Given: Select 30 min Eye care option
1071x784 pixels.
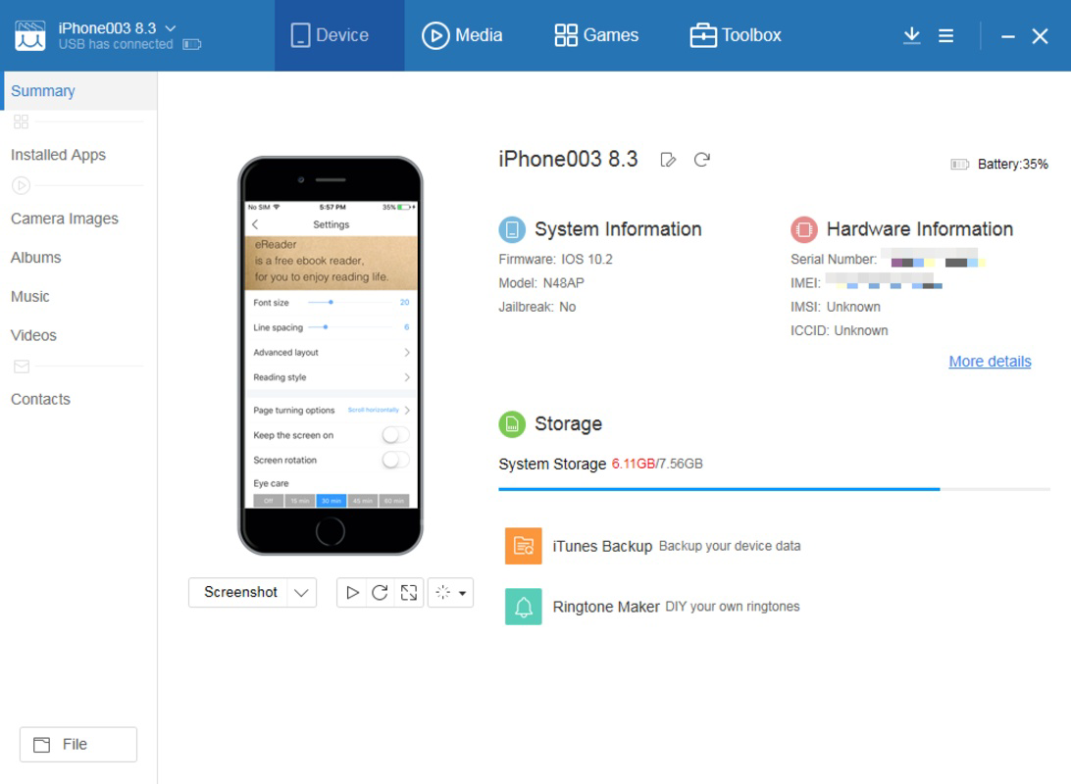Looking at the screenshot, I should pyautogui.click(x=331, y=501).
